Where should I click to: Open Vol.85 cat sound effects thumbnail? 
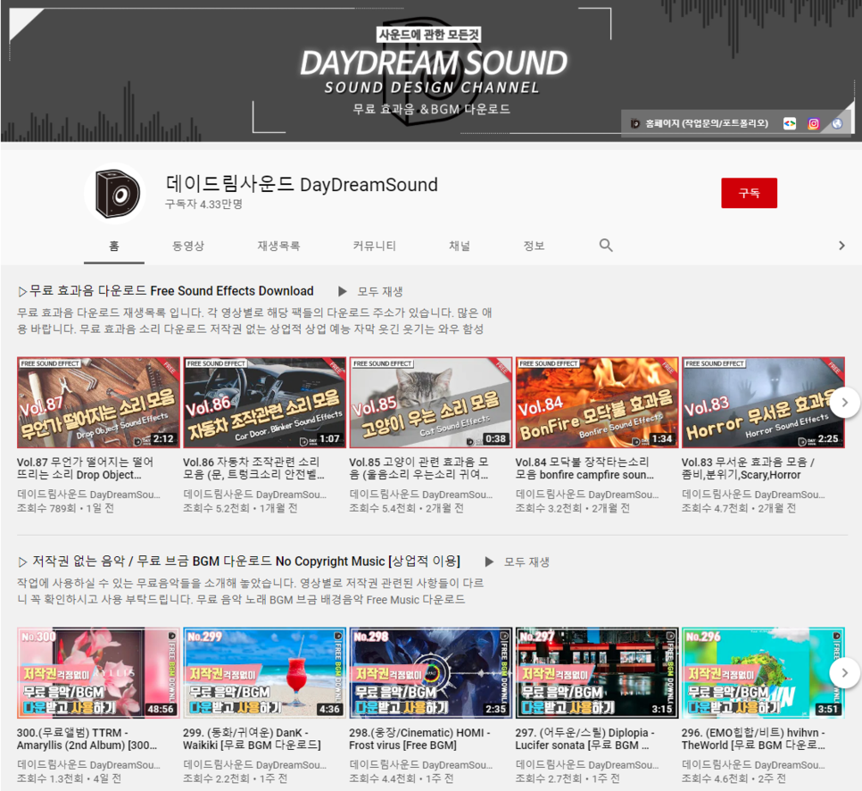coord(430,403)
